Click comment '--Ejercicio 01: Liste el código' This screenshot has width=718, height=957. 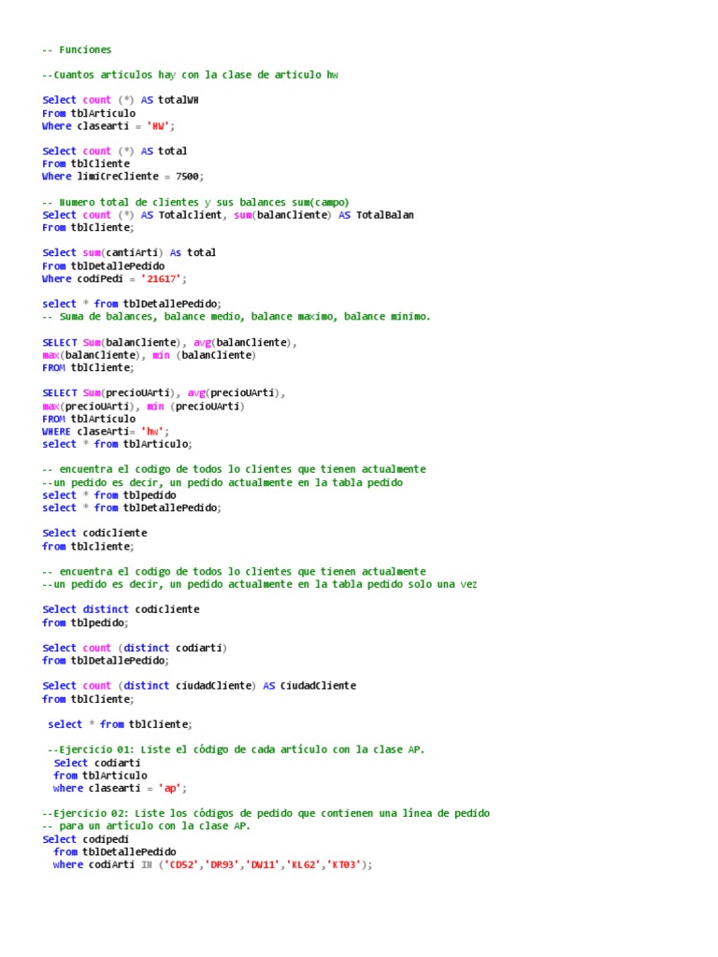[x=237, y=750]
